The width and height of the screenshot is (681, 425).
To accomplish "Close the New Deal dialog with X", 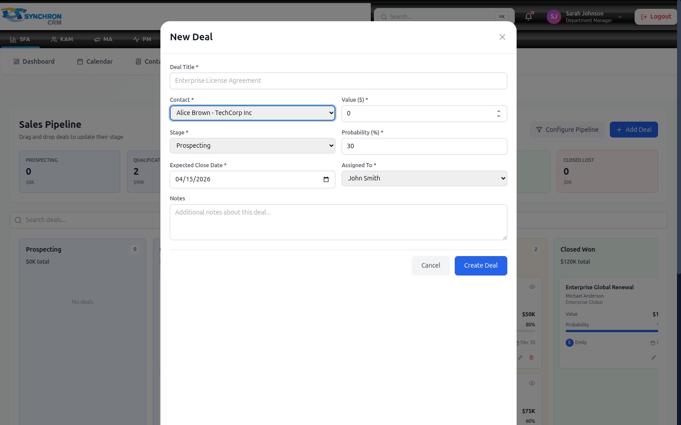I will coord(502,37).
